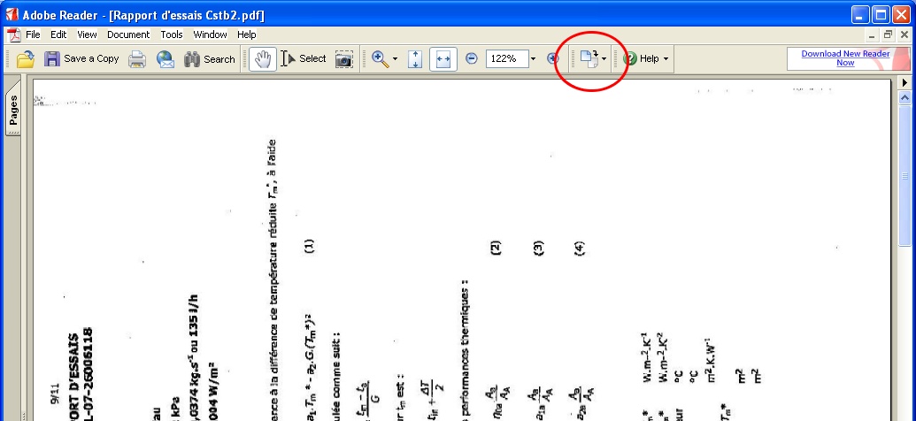Open the Window menu

pyautogui.click(x=211, y=34)
